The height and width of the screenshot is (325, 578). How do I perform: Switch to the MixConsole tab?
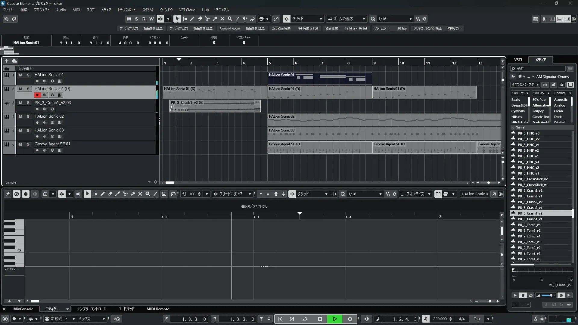[23, 309]
